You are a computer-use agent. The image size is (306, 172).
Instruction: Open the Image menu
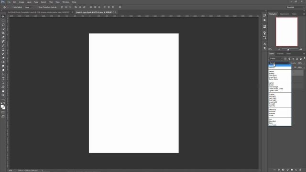point(22,2)
